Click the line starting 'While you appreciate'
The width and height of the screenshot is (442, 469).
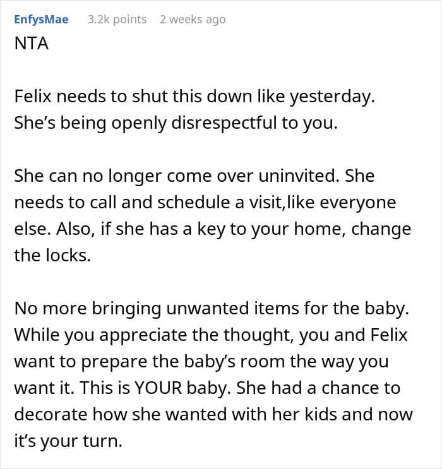coord(211,335)
